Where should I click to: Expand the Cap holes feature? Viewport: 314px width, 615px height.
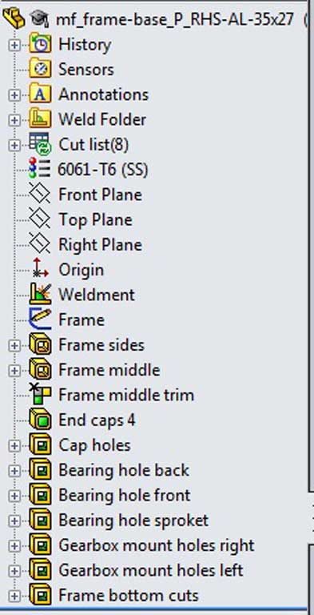tap(14, 445)
